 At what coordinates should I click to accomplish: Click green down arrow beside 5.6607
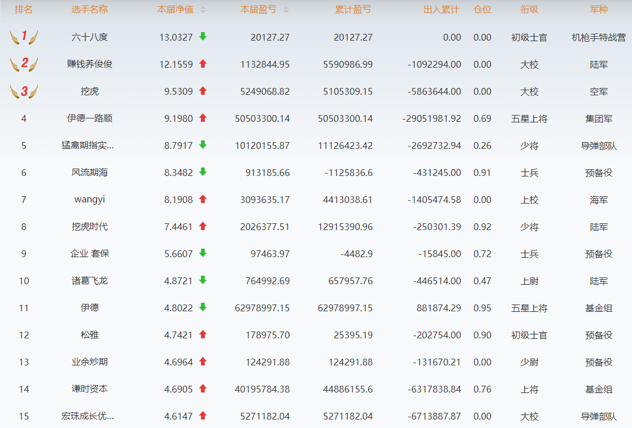(203, 253)
